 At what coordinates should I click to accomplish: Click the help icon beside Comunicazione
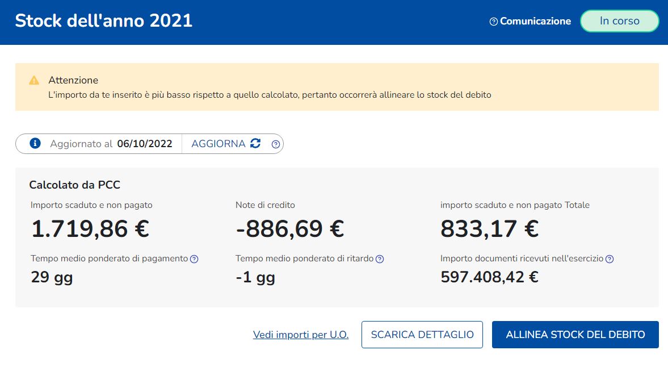493,22
